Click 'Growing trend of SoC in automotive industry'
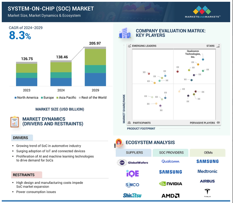Image resolution: width=233 pixels, height=203 pixels. click(x=48, y=146)
